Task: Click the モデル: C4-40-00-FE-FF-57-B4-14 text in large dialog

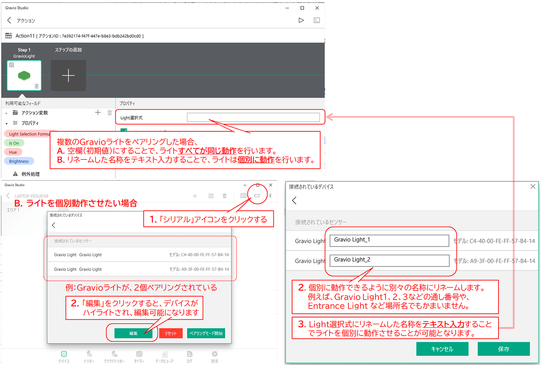Action: click(494, 241)
